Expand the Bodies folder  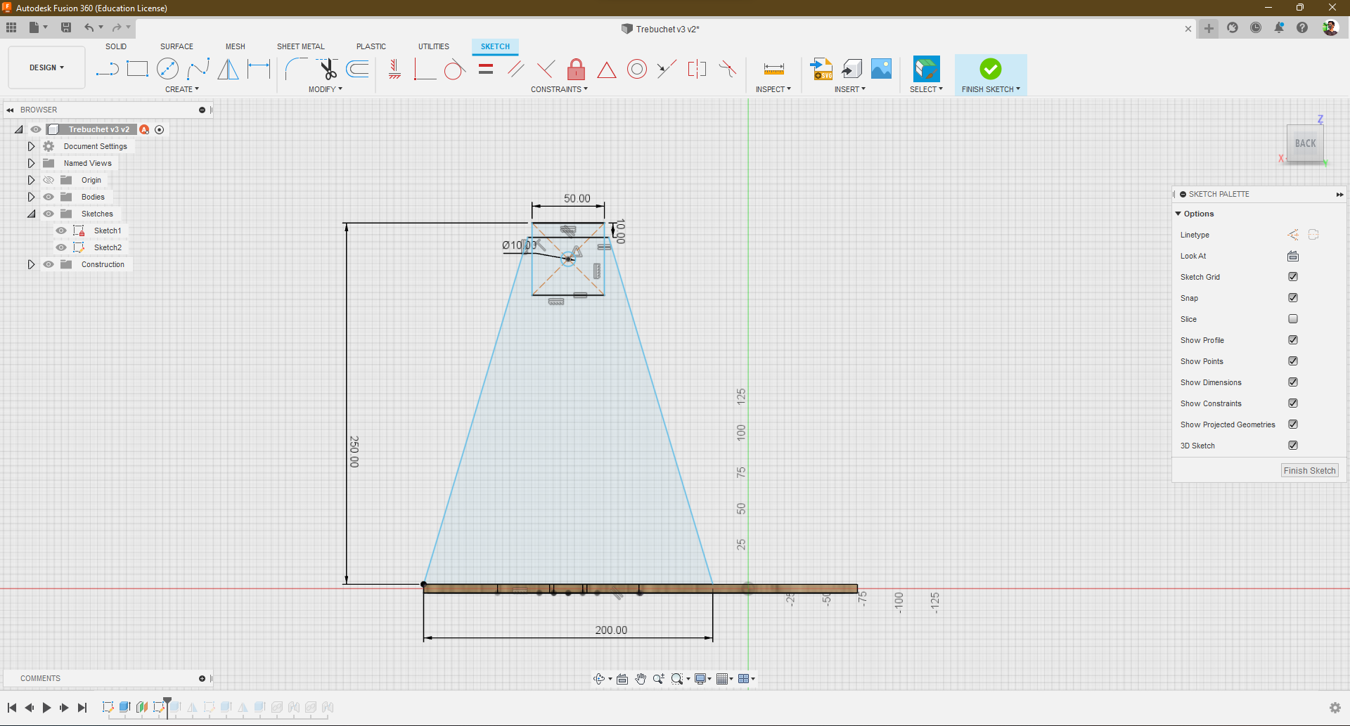tap(31, 197)
